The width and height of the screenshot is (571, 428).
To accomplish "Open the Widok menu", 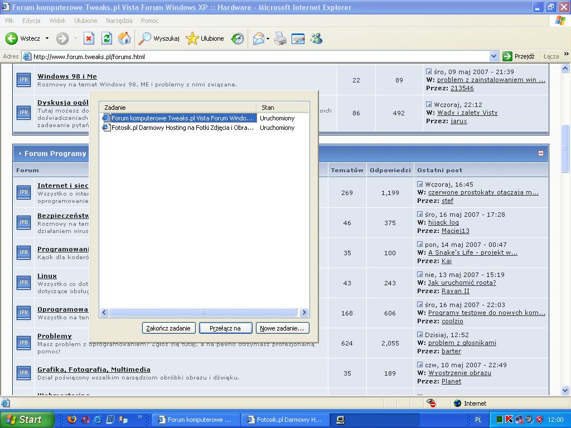I will 57,21.
